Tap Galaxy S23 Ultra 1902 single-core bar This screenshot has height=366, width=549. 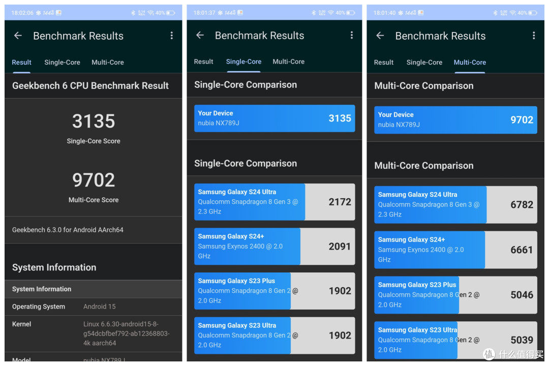click(274, 335)
